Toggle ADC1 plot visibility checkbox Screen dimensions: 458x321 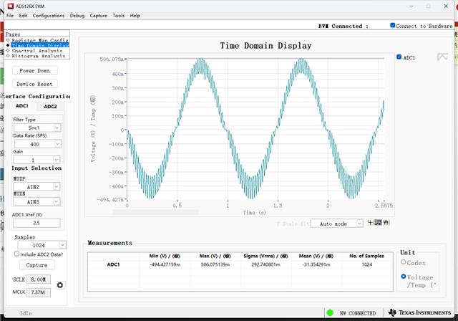tap(399, 57)
